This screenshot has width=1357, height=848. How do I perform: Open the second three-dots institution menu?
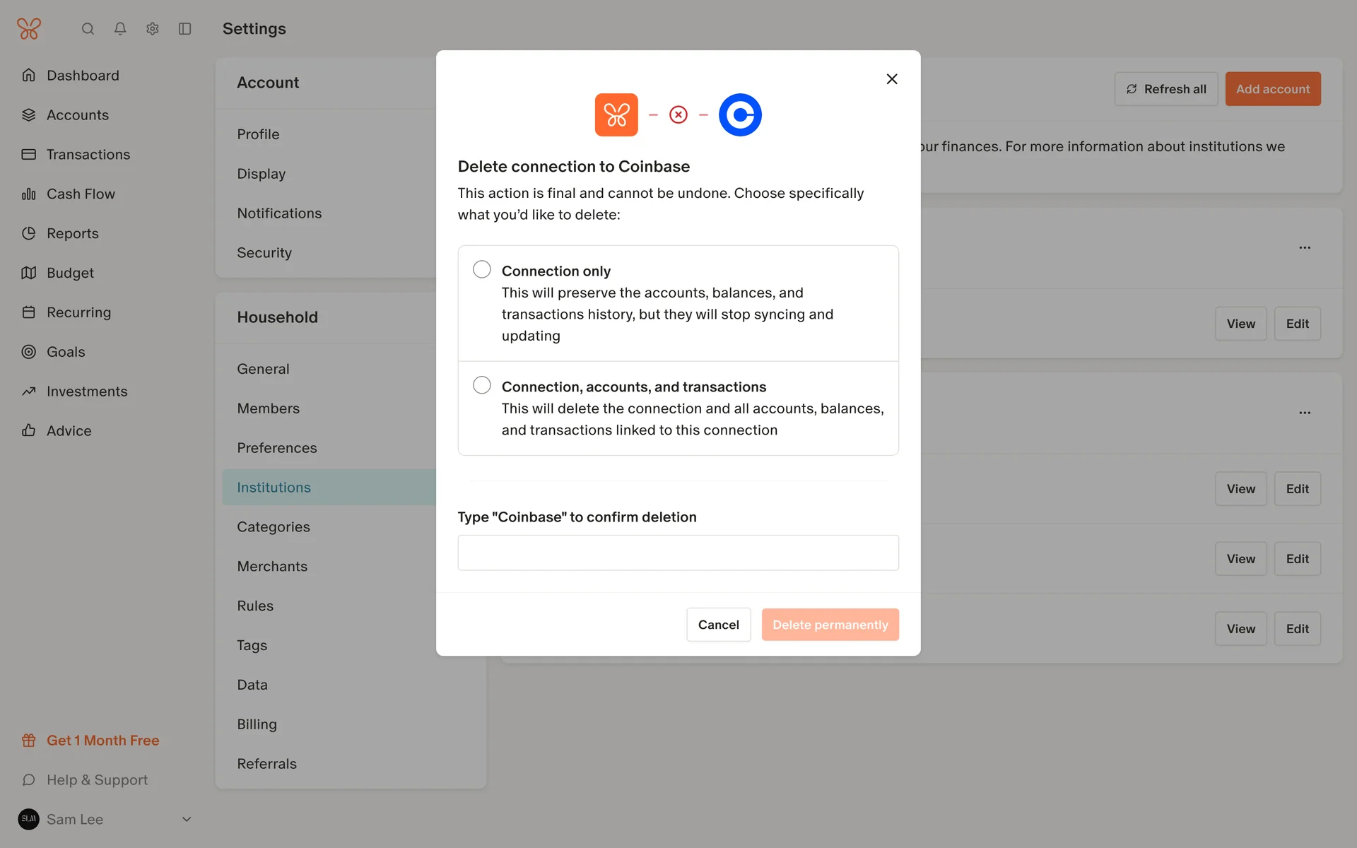(x=1305, y=413)
